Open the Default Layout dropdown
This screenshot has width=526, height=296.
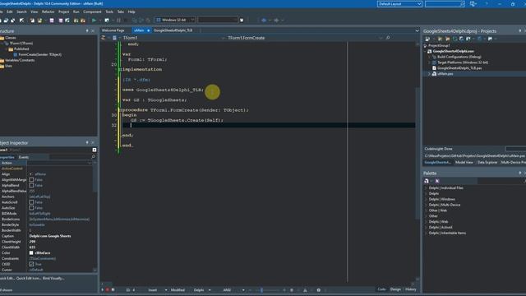coord(399,4)
